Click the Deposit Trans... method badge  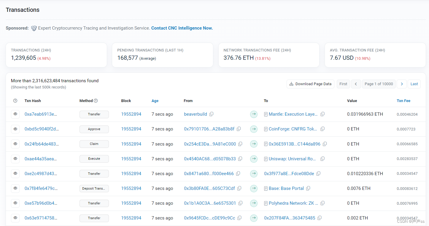pos(94,188)
